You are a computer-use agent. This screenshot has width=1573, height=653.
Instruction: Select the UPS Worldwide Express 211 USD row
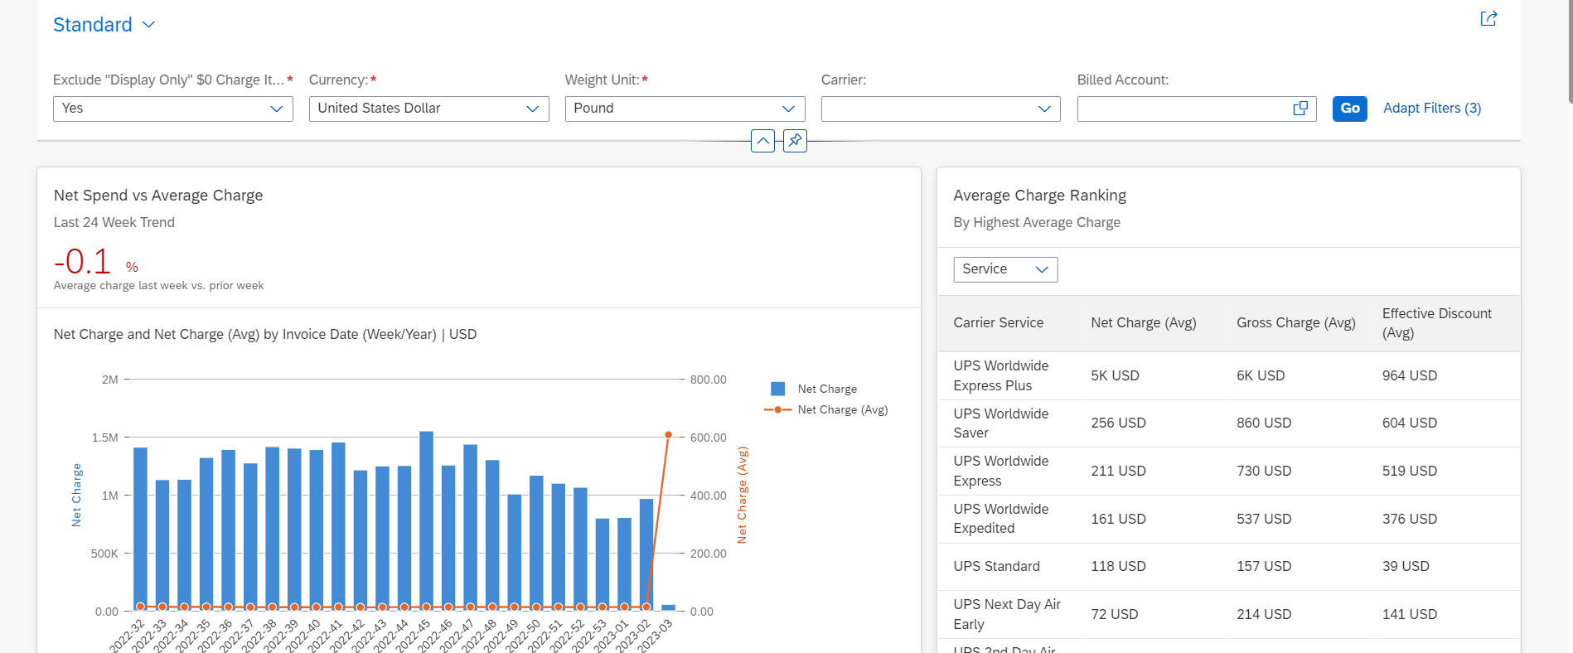[1229, 472]
